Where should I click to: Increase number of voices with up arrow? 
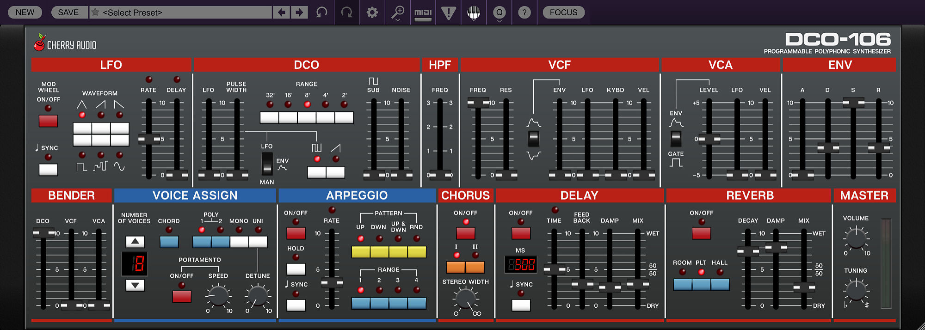tap(135, 241)
